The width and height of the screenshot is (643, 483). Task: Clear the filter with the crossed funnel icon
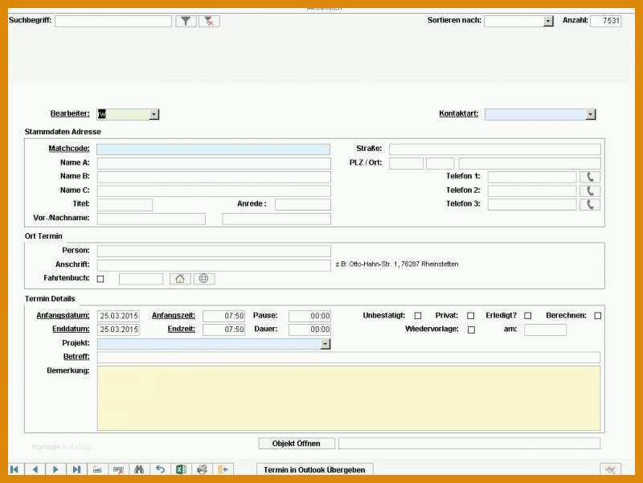[209, 21]
